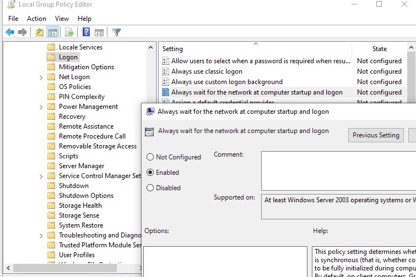Sort list by State column header
Image resolution: width=416 pixels, height=277 pixels.
pos(380,49)
